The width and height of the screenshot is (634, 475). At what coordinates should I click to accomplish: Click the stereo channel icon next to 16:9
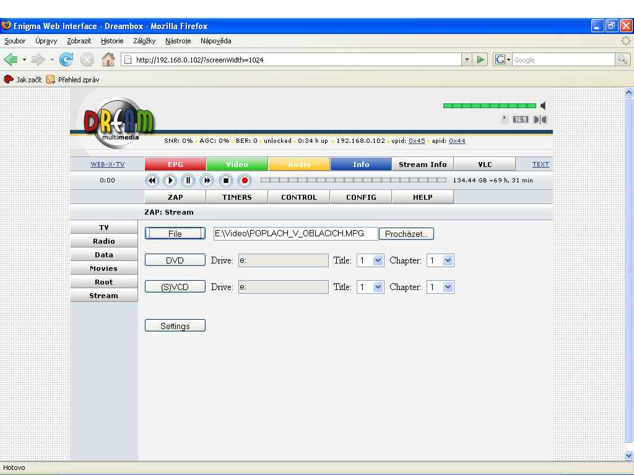[x=540, y=119]
